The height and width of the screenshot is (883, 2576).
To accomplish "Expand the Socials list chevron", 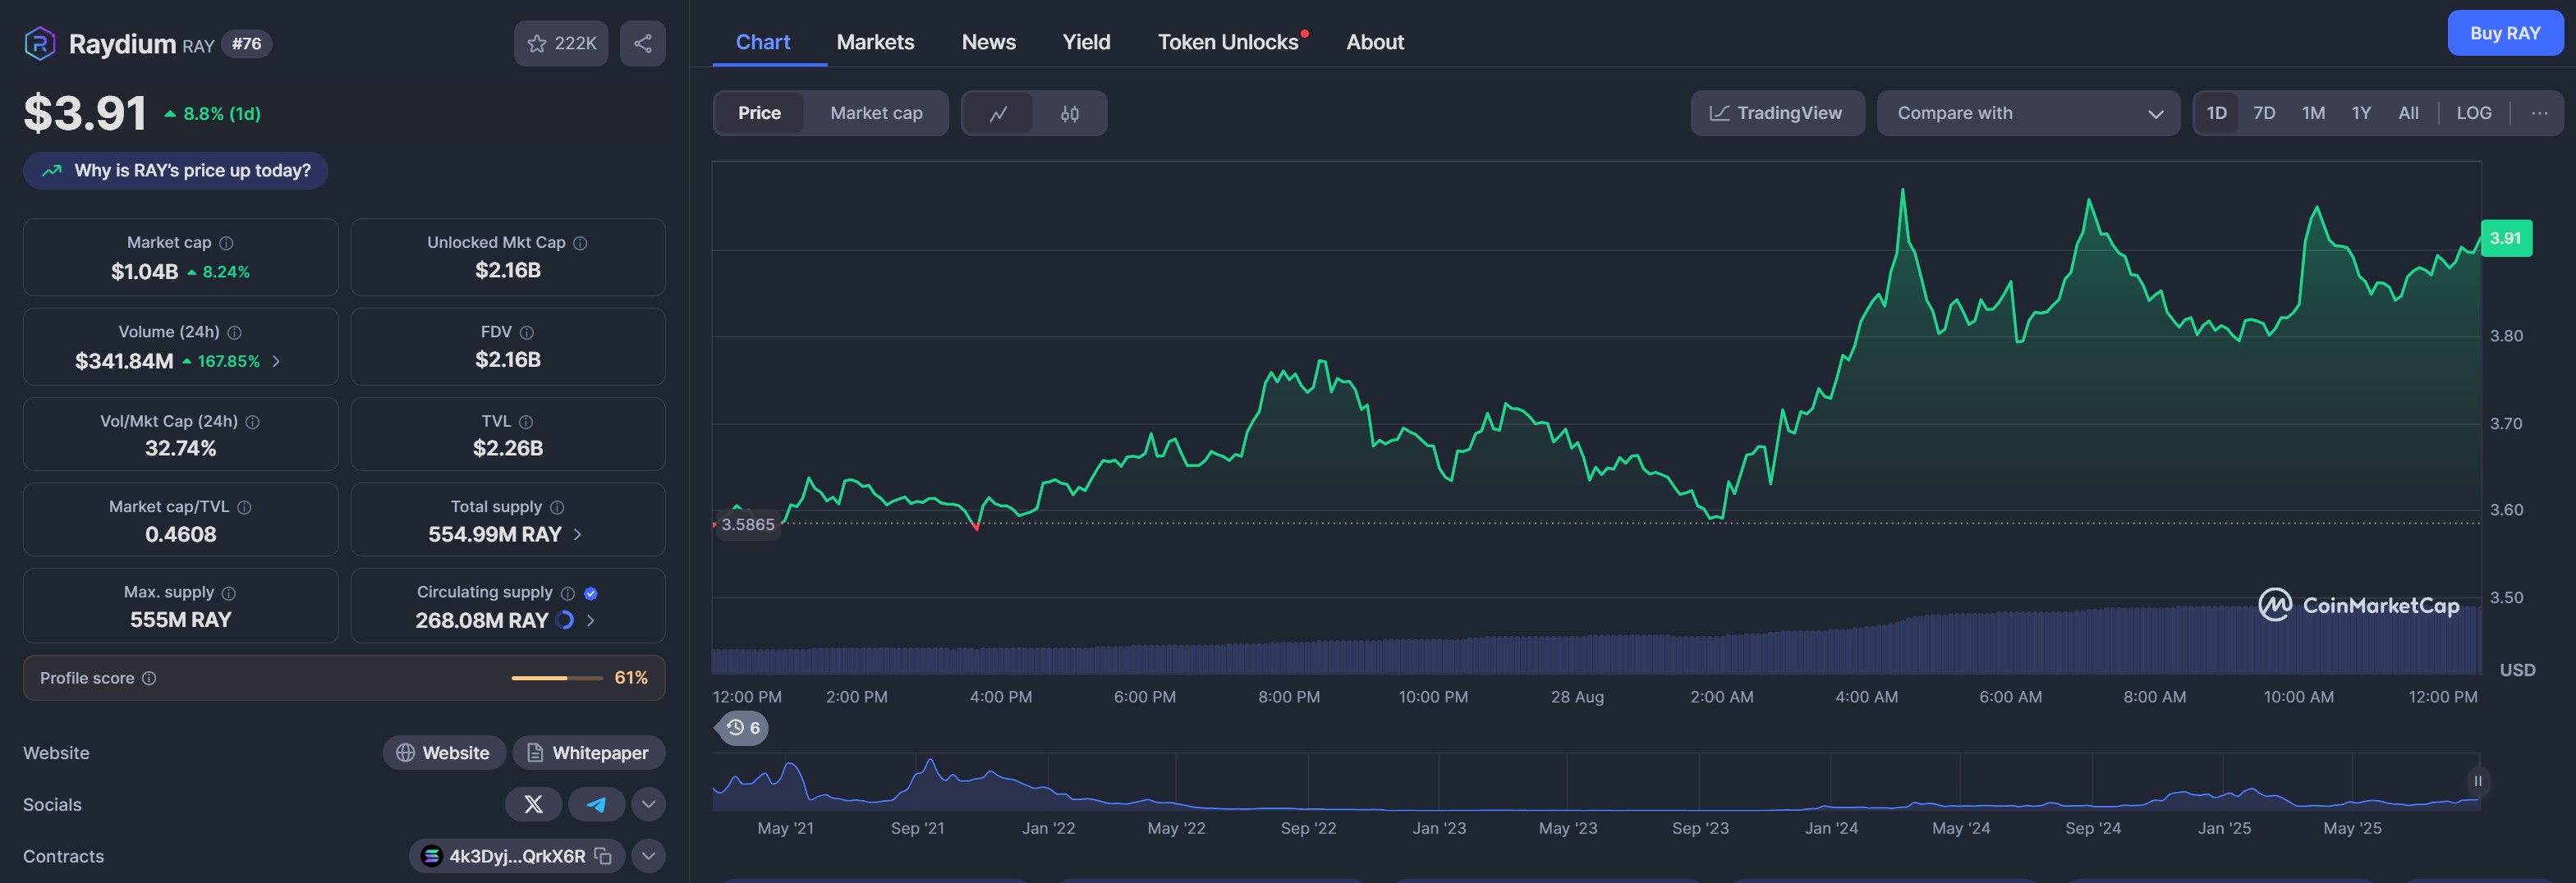I will pyautogui.click(x=648, y=804).
